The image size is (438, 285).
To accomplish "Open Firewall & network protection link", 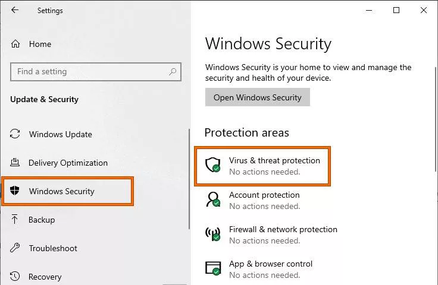I will tap(283, 229).
